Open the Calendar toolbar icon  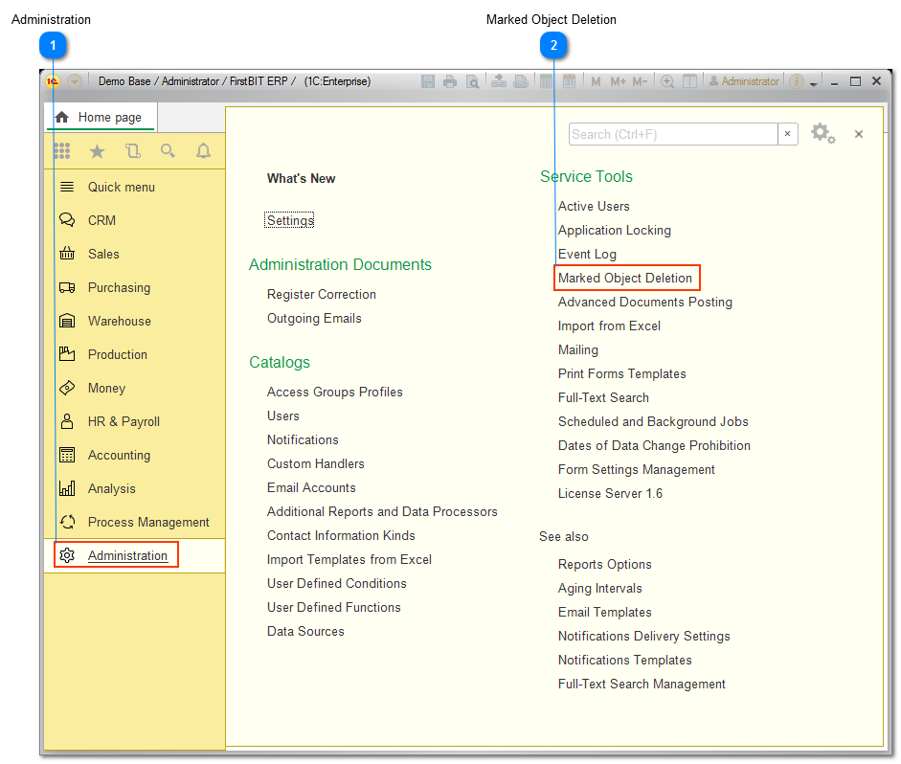[571, 80]
